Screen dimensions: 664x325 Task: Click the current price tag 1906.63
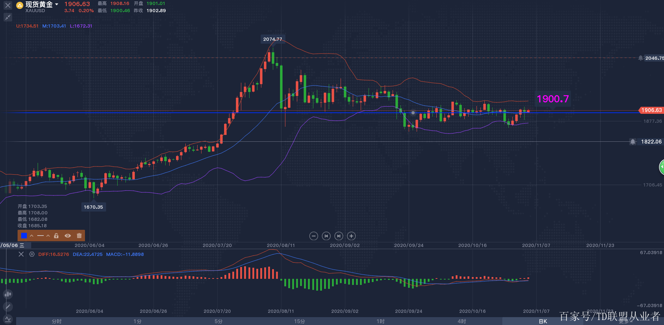pyautogui.click(x=651, y=110)
